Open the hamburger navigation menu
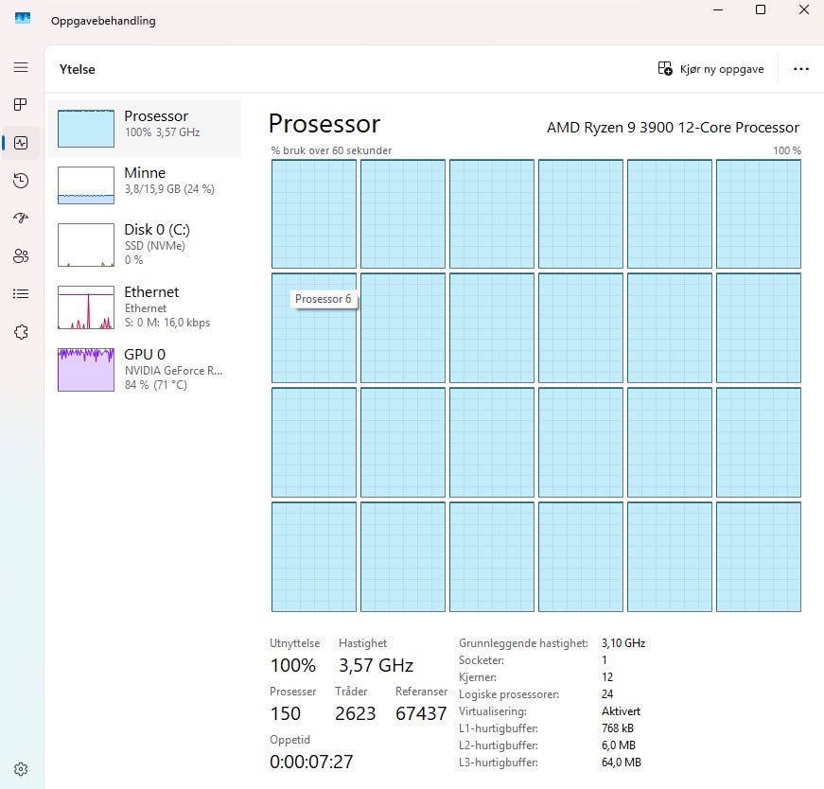The width and height of the screenshot is (824, 789). [21, 67]
